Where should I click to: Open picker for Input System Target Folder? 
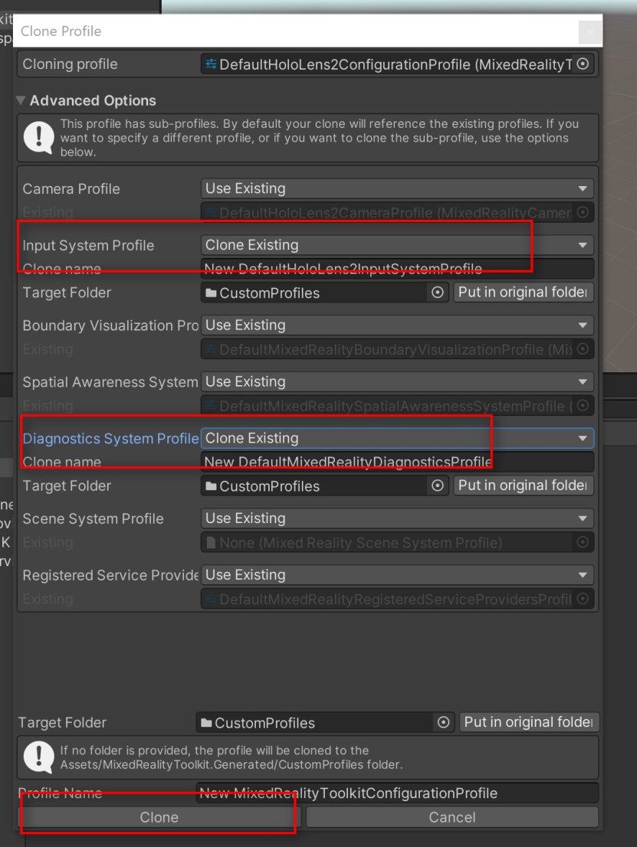[438, 293]
